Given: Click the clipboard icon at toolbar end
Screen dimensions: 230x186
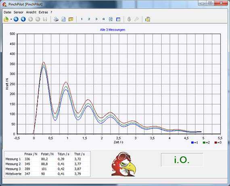Looking at the screenshot, I should (148, 19).
